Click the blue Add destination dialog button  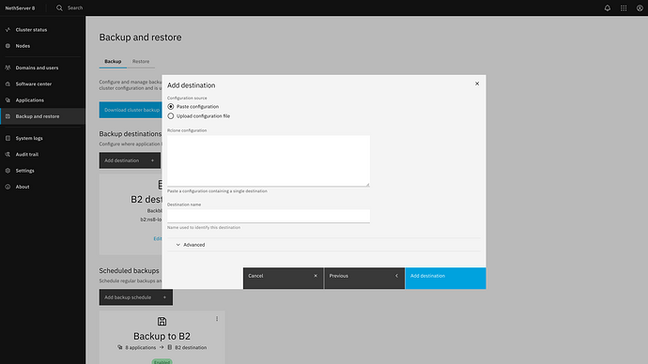pos(445,278)
